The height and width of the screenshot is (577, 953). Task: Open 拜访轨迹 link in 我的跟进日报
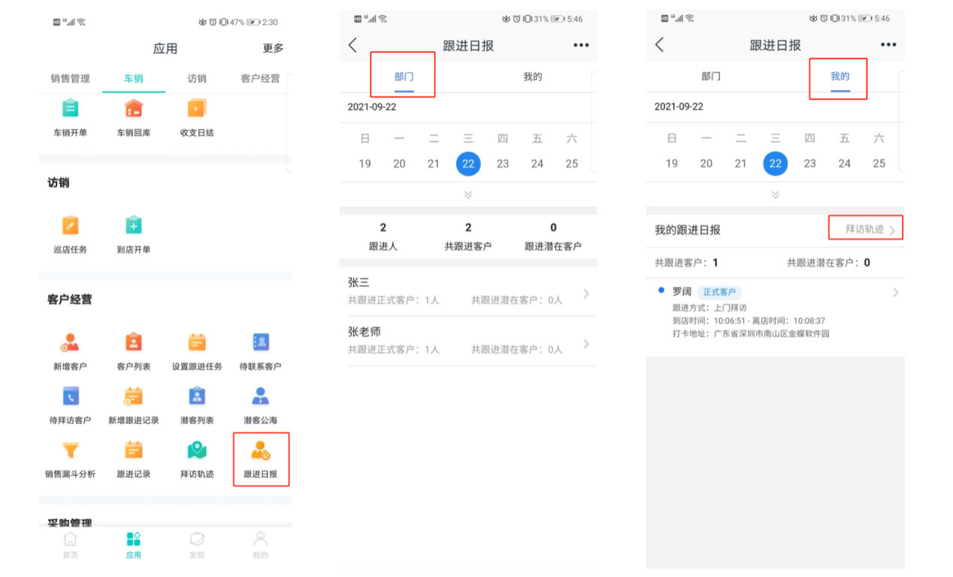(870, 229)
